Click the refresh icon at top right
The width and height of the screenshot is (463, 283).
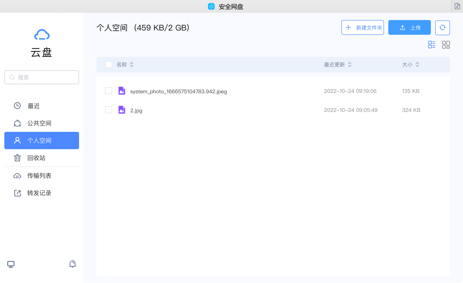coord(442,27)
